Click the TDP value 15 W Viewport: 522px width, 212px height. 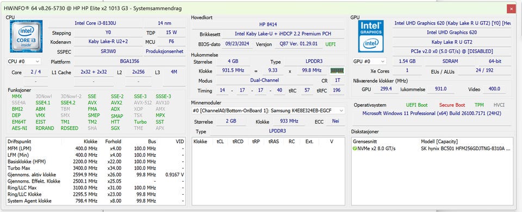171,33
